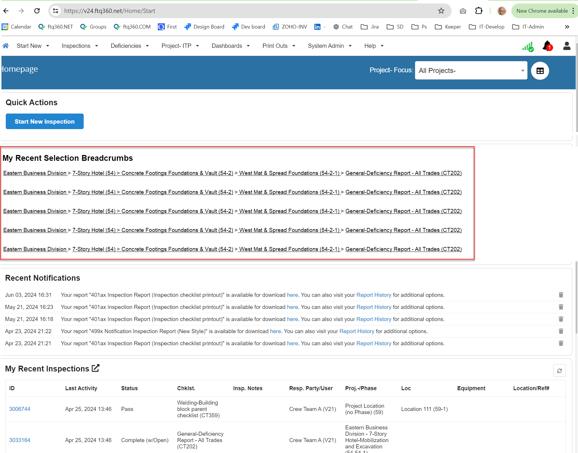Image resolution: width=578 pixels, height=453 pixels.
Task: Bookmark this page with star icon
Action: 441,11
